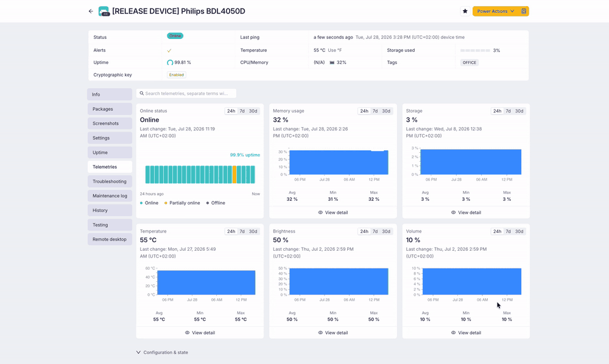Switch Temperature chart to 7d
The image size is (609, 364).
pyautogui.click(x=242, y=231)
